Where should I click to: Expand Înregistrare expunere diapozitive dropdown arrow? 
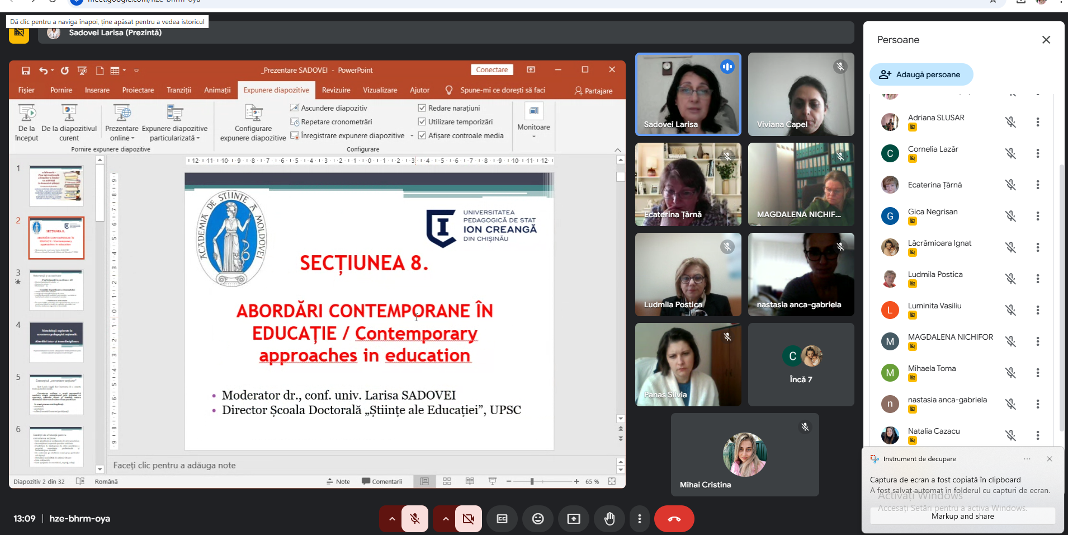click(412, 135)
